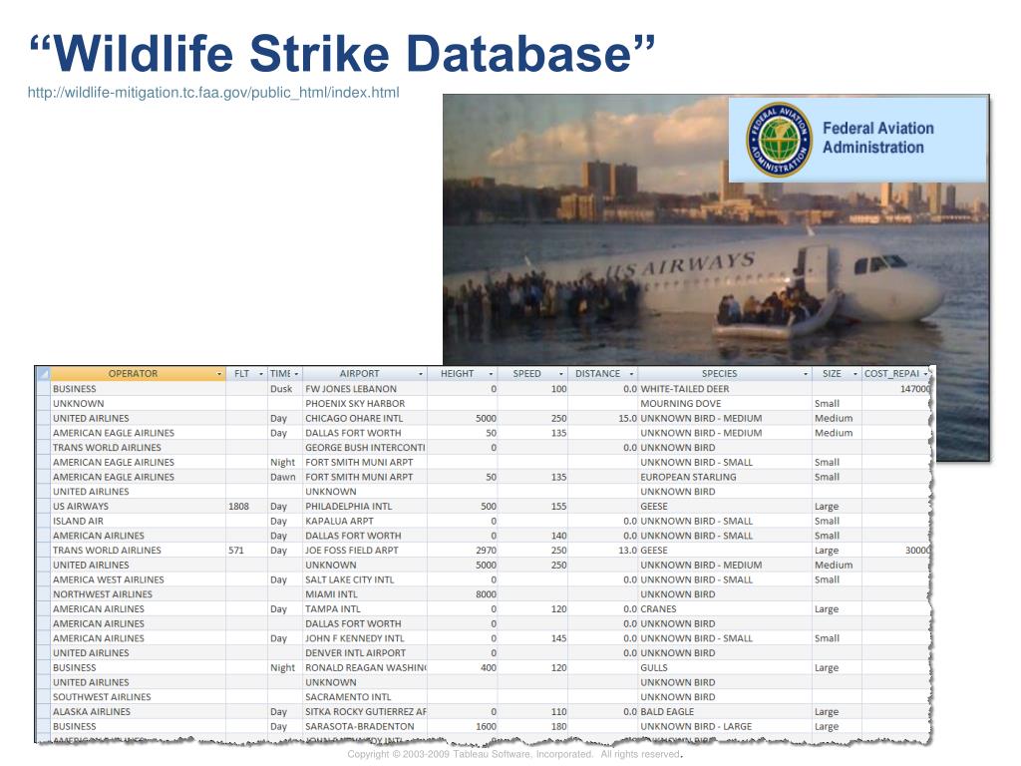Expand the HEIGHT column dropdown arrow
1021x766 pixels.
click(491, 375)
